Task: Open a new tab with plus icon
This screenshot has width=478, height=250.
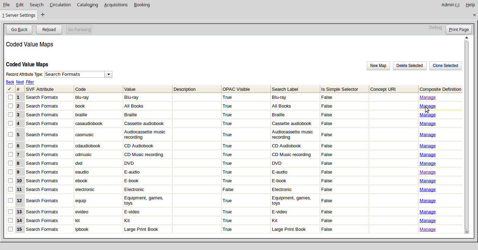Action: [43, 15]
